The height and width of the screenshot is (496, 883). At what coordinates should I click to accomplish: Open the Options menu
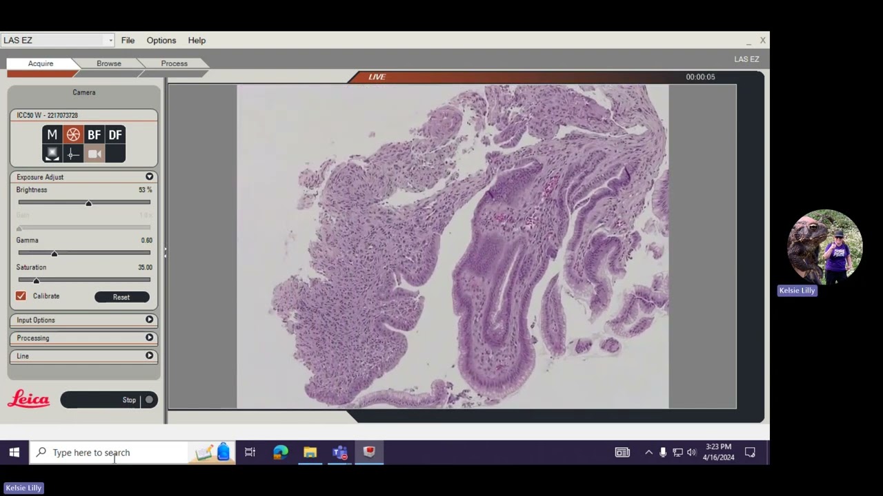[x=161, y=41]
